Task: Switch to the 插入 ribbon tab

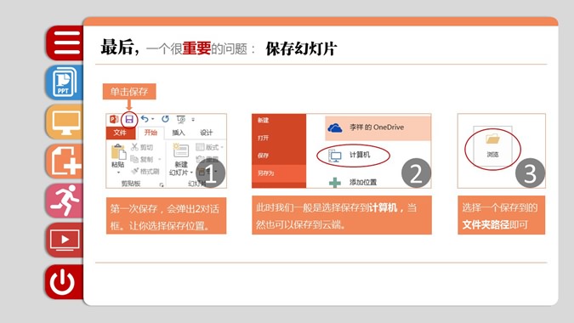Action: (179, 133)
